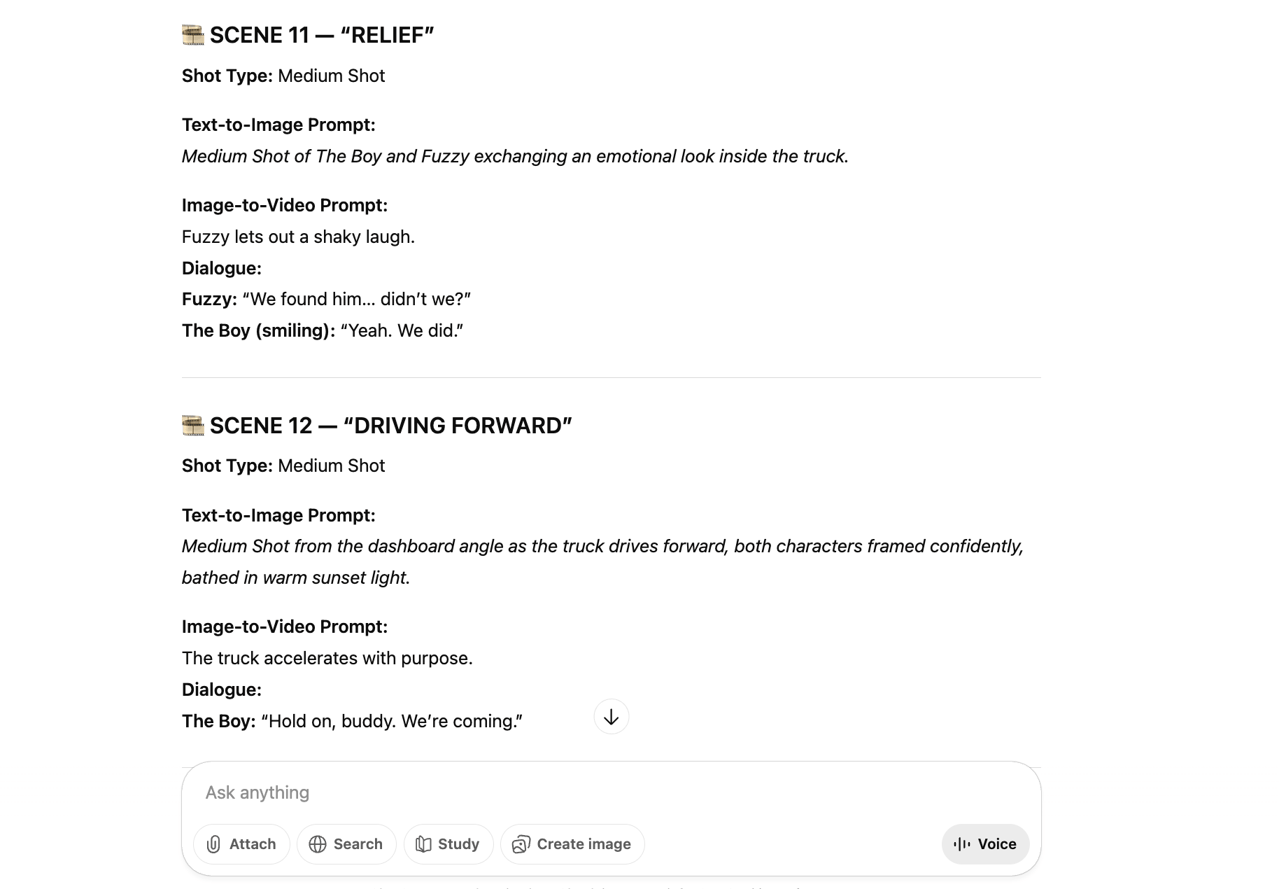Image resolution: width=1279 pixels, height=889 pixels.
Task: Click the clapperboard emoji beside Scene 11
Action: point(193,35)
